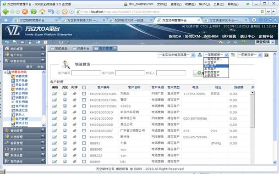279x174 pixels.
Task: Click the edit icon for KH20100817001
Action: (x=54, y=100)
